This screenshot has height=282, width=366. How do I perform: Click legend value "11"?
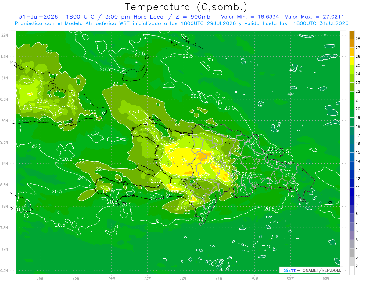[358, 187]
